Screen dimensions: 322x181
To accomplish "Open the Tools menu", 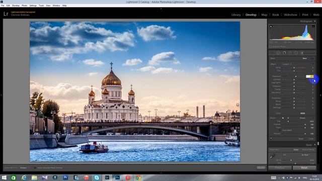I will 41,6.
